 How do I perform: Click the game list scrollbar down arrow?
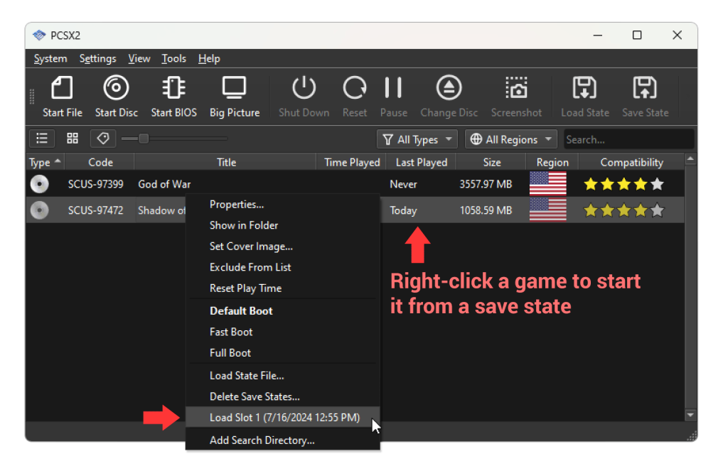click(690, 415)
